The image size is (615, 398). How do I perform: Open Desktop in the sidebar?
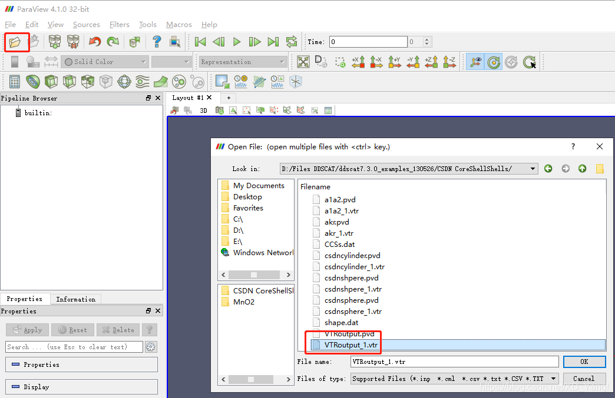point(247,197)
